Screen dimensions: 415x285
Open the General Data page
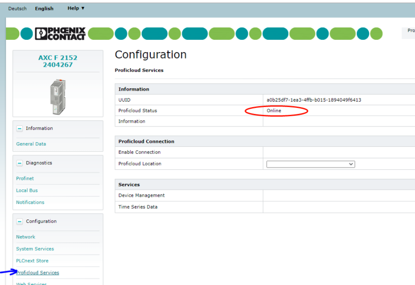(31, 144)
